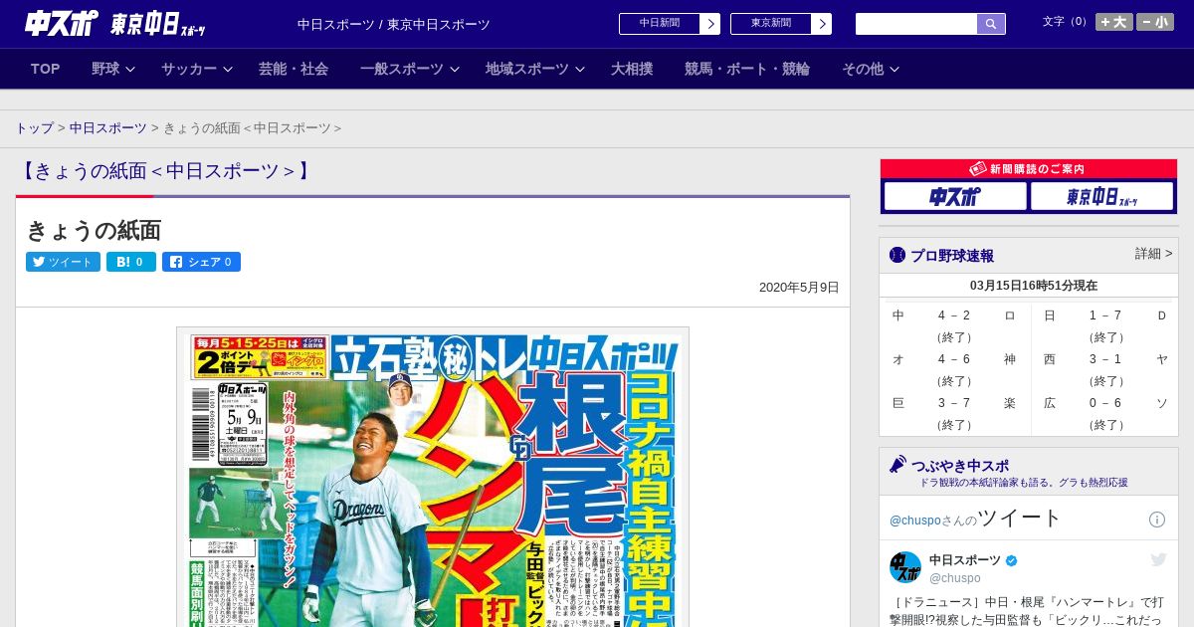Open 競馬・ボート・競輪 section
The height and width of the screenshot is (627, 1194).
point(747,69)
